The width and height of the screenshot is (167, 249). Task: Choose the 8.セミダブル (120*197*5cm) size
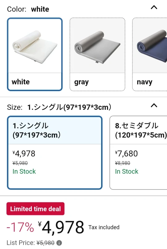pyautogui.click(x=138, y=153)
